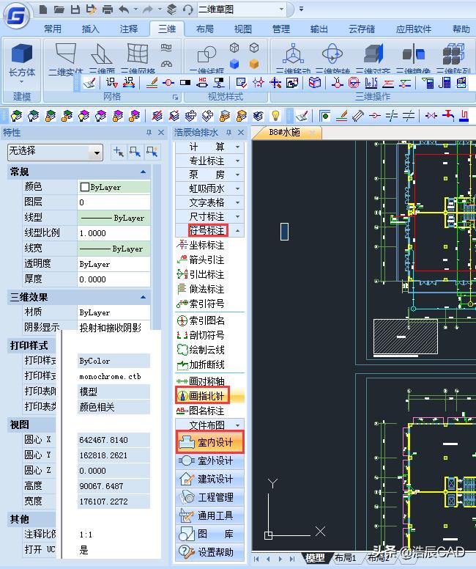
Task: Select the 绘制云线 revision cloud tool
Action: (x=206, y=350)
